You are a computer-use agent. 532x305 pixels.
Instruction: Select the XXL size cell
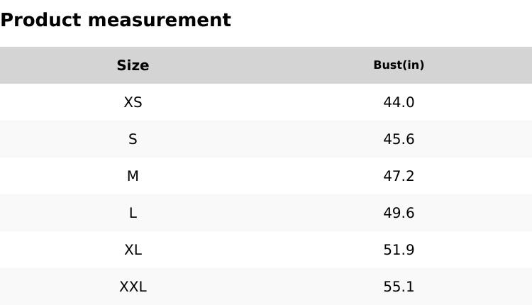tap(133, 287)
